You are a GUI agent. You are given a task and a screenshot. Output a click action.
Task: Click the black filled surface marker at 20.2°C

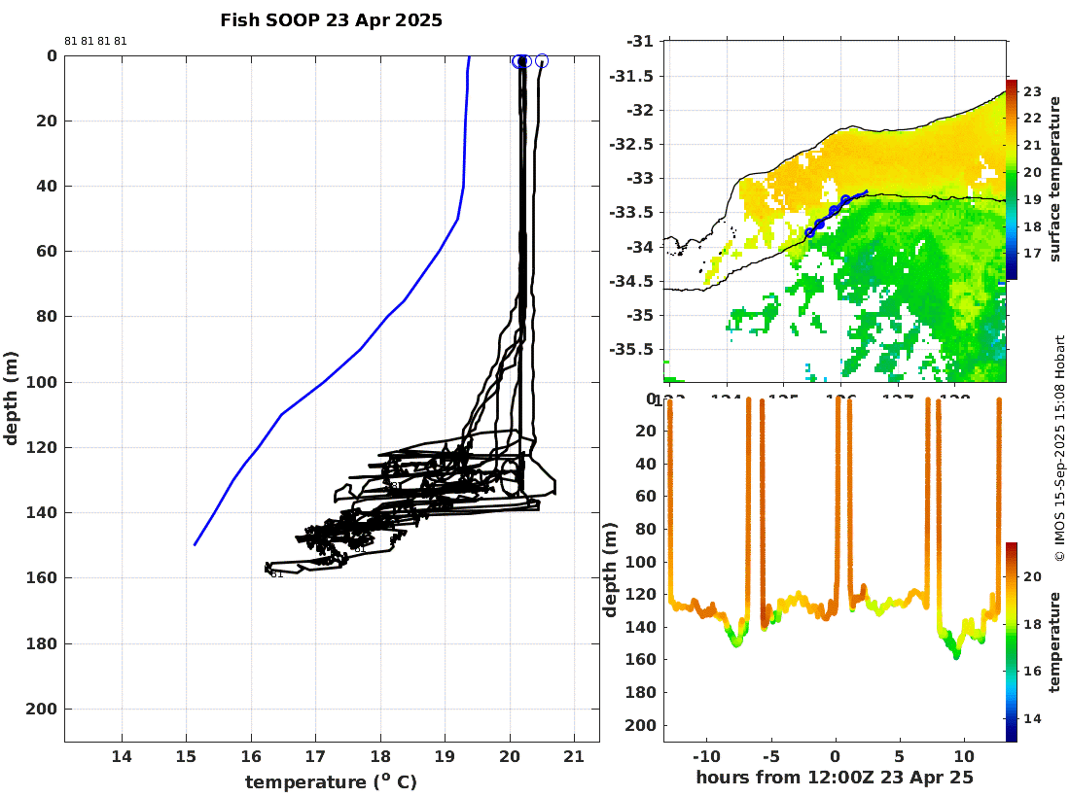pos(522,61)
